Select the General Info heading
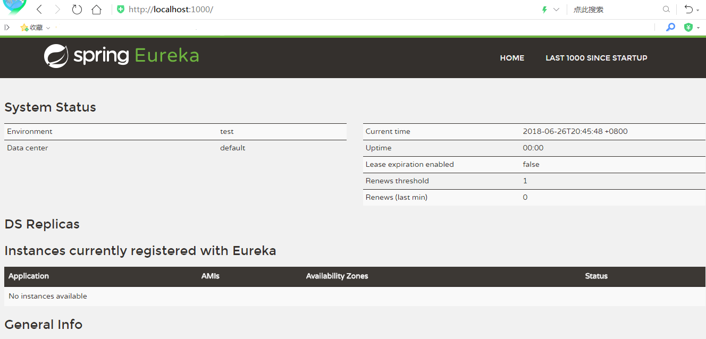 click(44, 325)
